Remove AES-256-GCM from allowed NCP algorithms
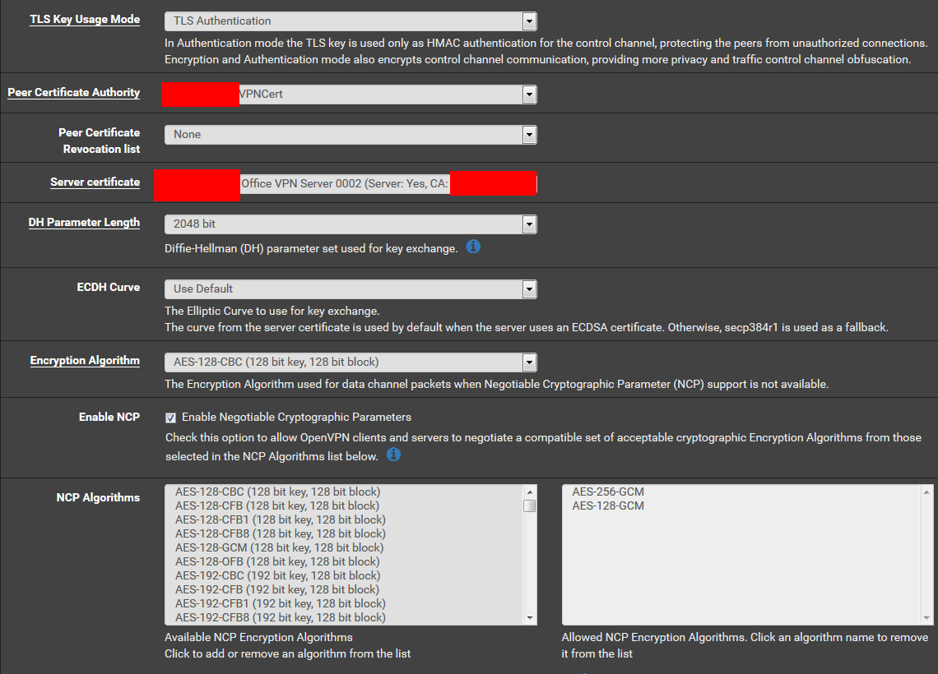Image resolution: width=938 pixels, height=674 pixels. click(608, 492)
